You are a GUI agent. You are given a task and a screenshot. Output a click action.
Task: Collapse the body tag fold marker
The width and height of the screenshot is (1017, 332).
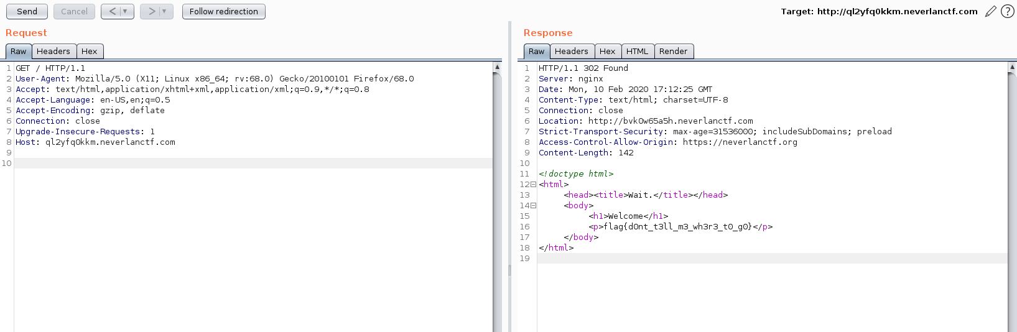coord(533,206)
